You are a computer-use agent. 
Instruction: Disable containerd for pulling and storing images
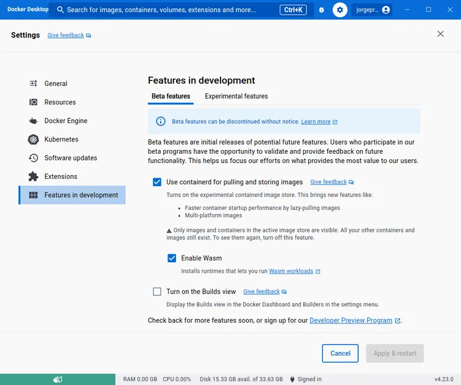pos(157,182)
